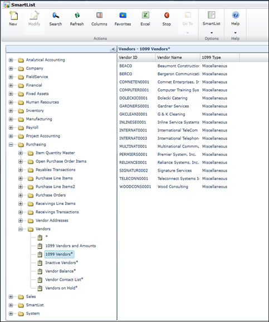Image resolution: width=269 pixels, height=322 pixels.
Task: Click the G & K Cleaning vendor name
Action: pyautogui.click(x=171, y=114)
